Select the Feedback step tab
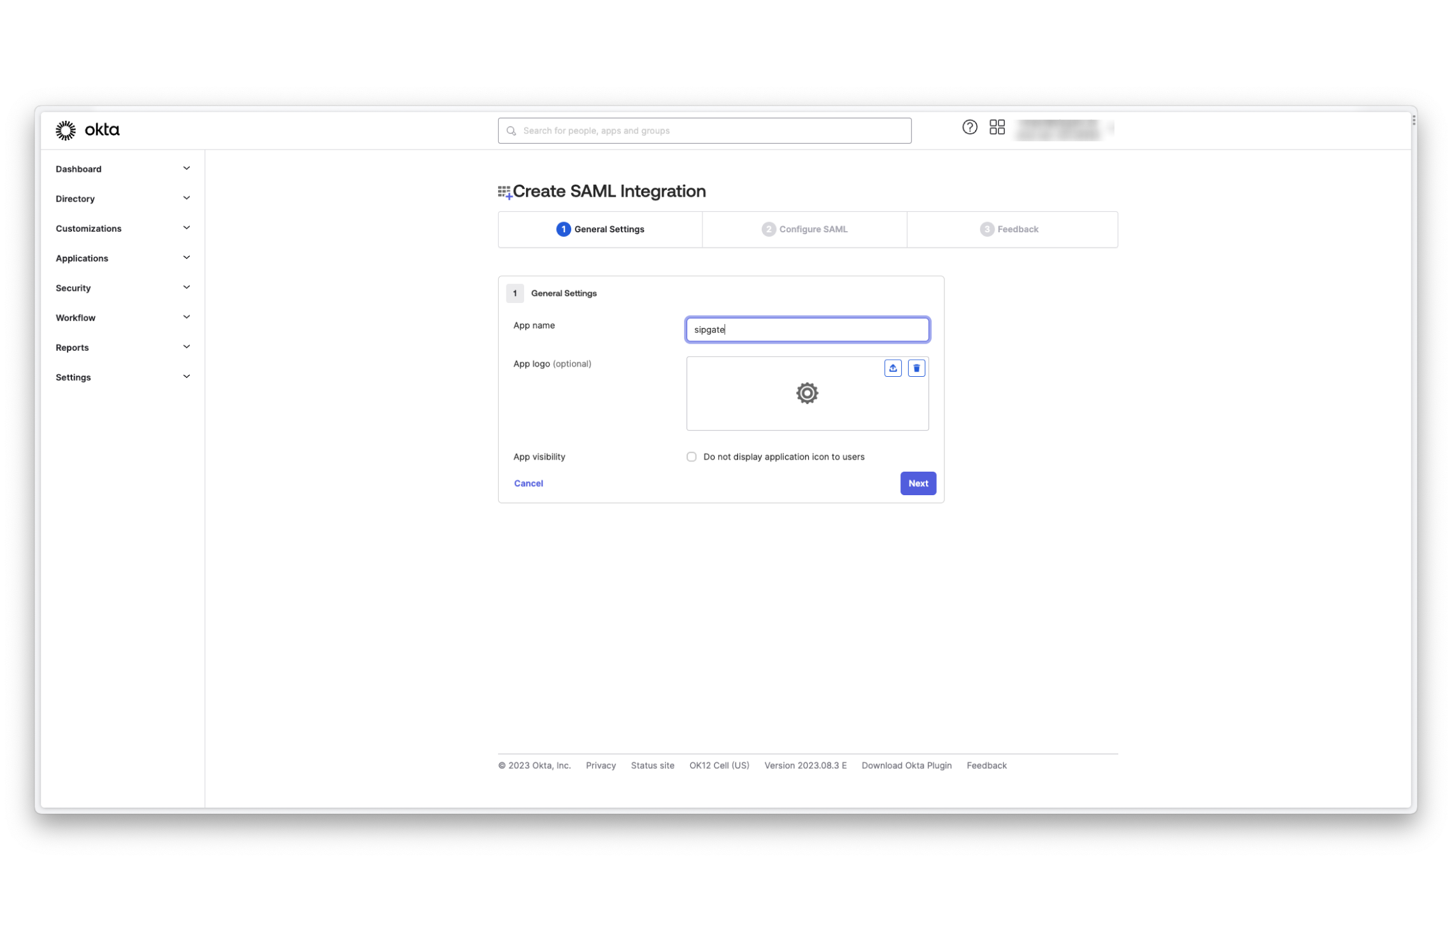The image size is (1452, 942). [1011, 229]
